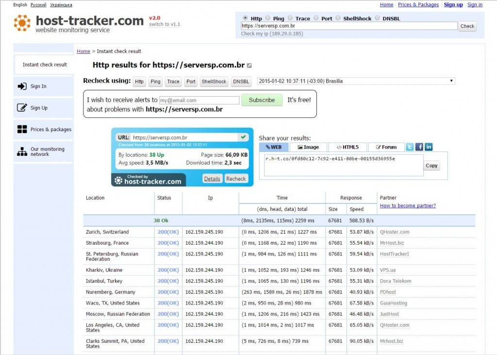Screen dimensions: 497x355
Task: Select the DNSBL radio button
Action: (x=377, y=18)
